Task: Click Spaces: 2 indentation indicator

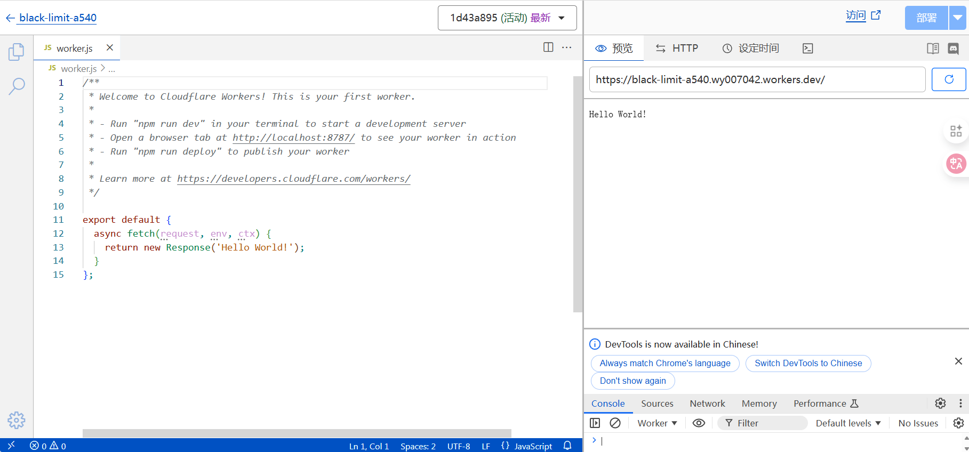Action: pos(418,446)
